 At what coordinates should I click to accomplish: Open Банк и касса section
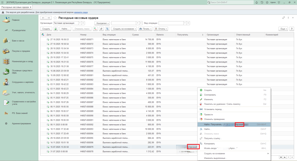tap(18, 41)
